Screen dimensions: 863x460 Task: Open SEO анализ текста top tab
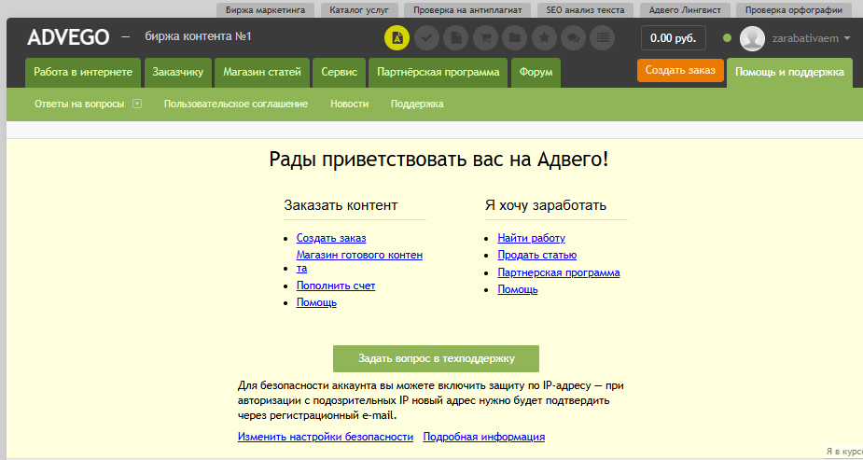(x=585, y=10)
